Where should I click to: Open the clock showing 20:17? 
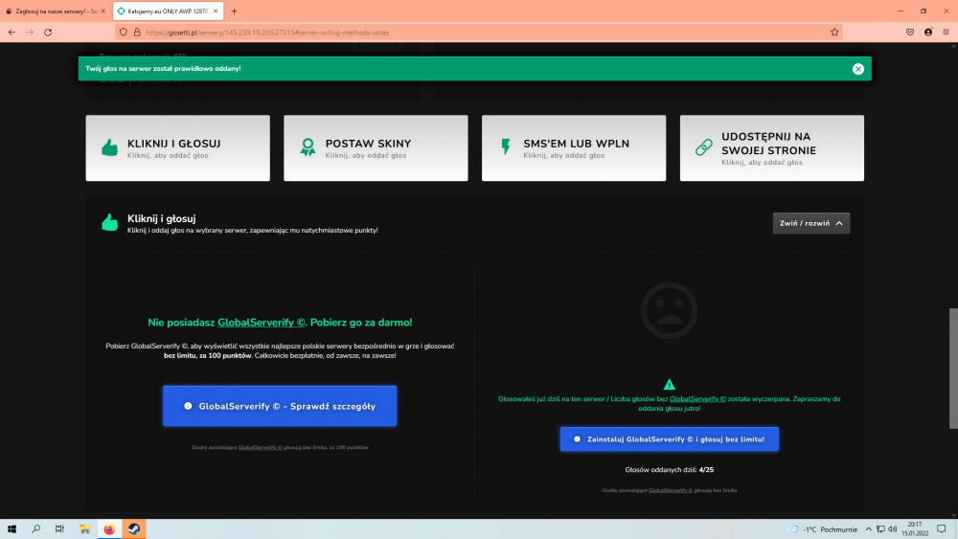click(x=915, y=529)
